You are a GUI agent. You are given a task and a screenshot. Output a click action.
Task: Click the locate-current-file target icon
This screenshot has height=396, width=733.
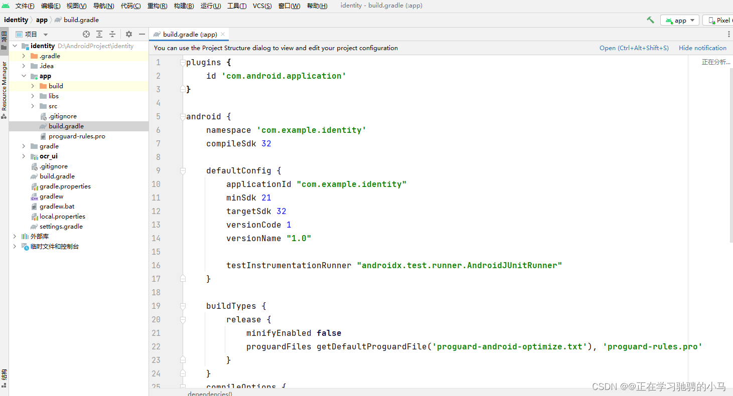click(x=86, y=34)
